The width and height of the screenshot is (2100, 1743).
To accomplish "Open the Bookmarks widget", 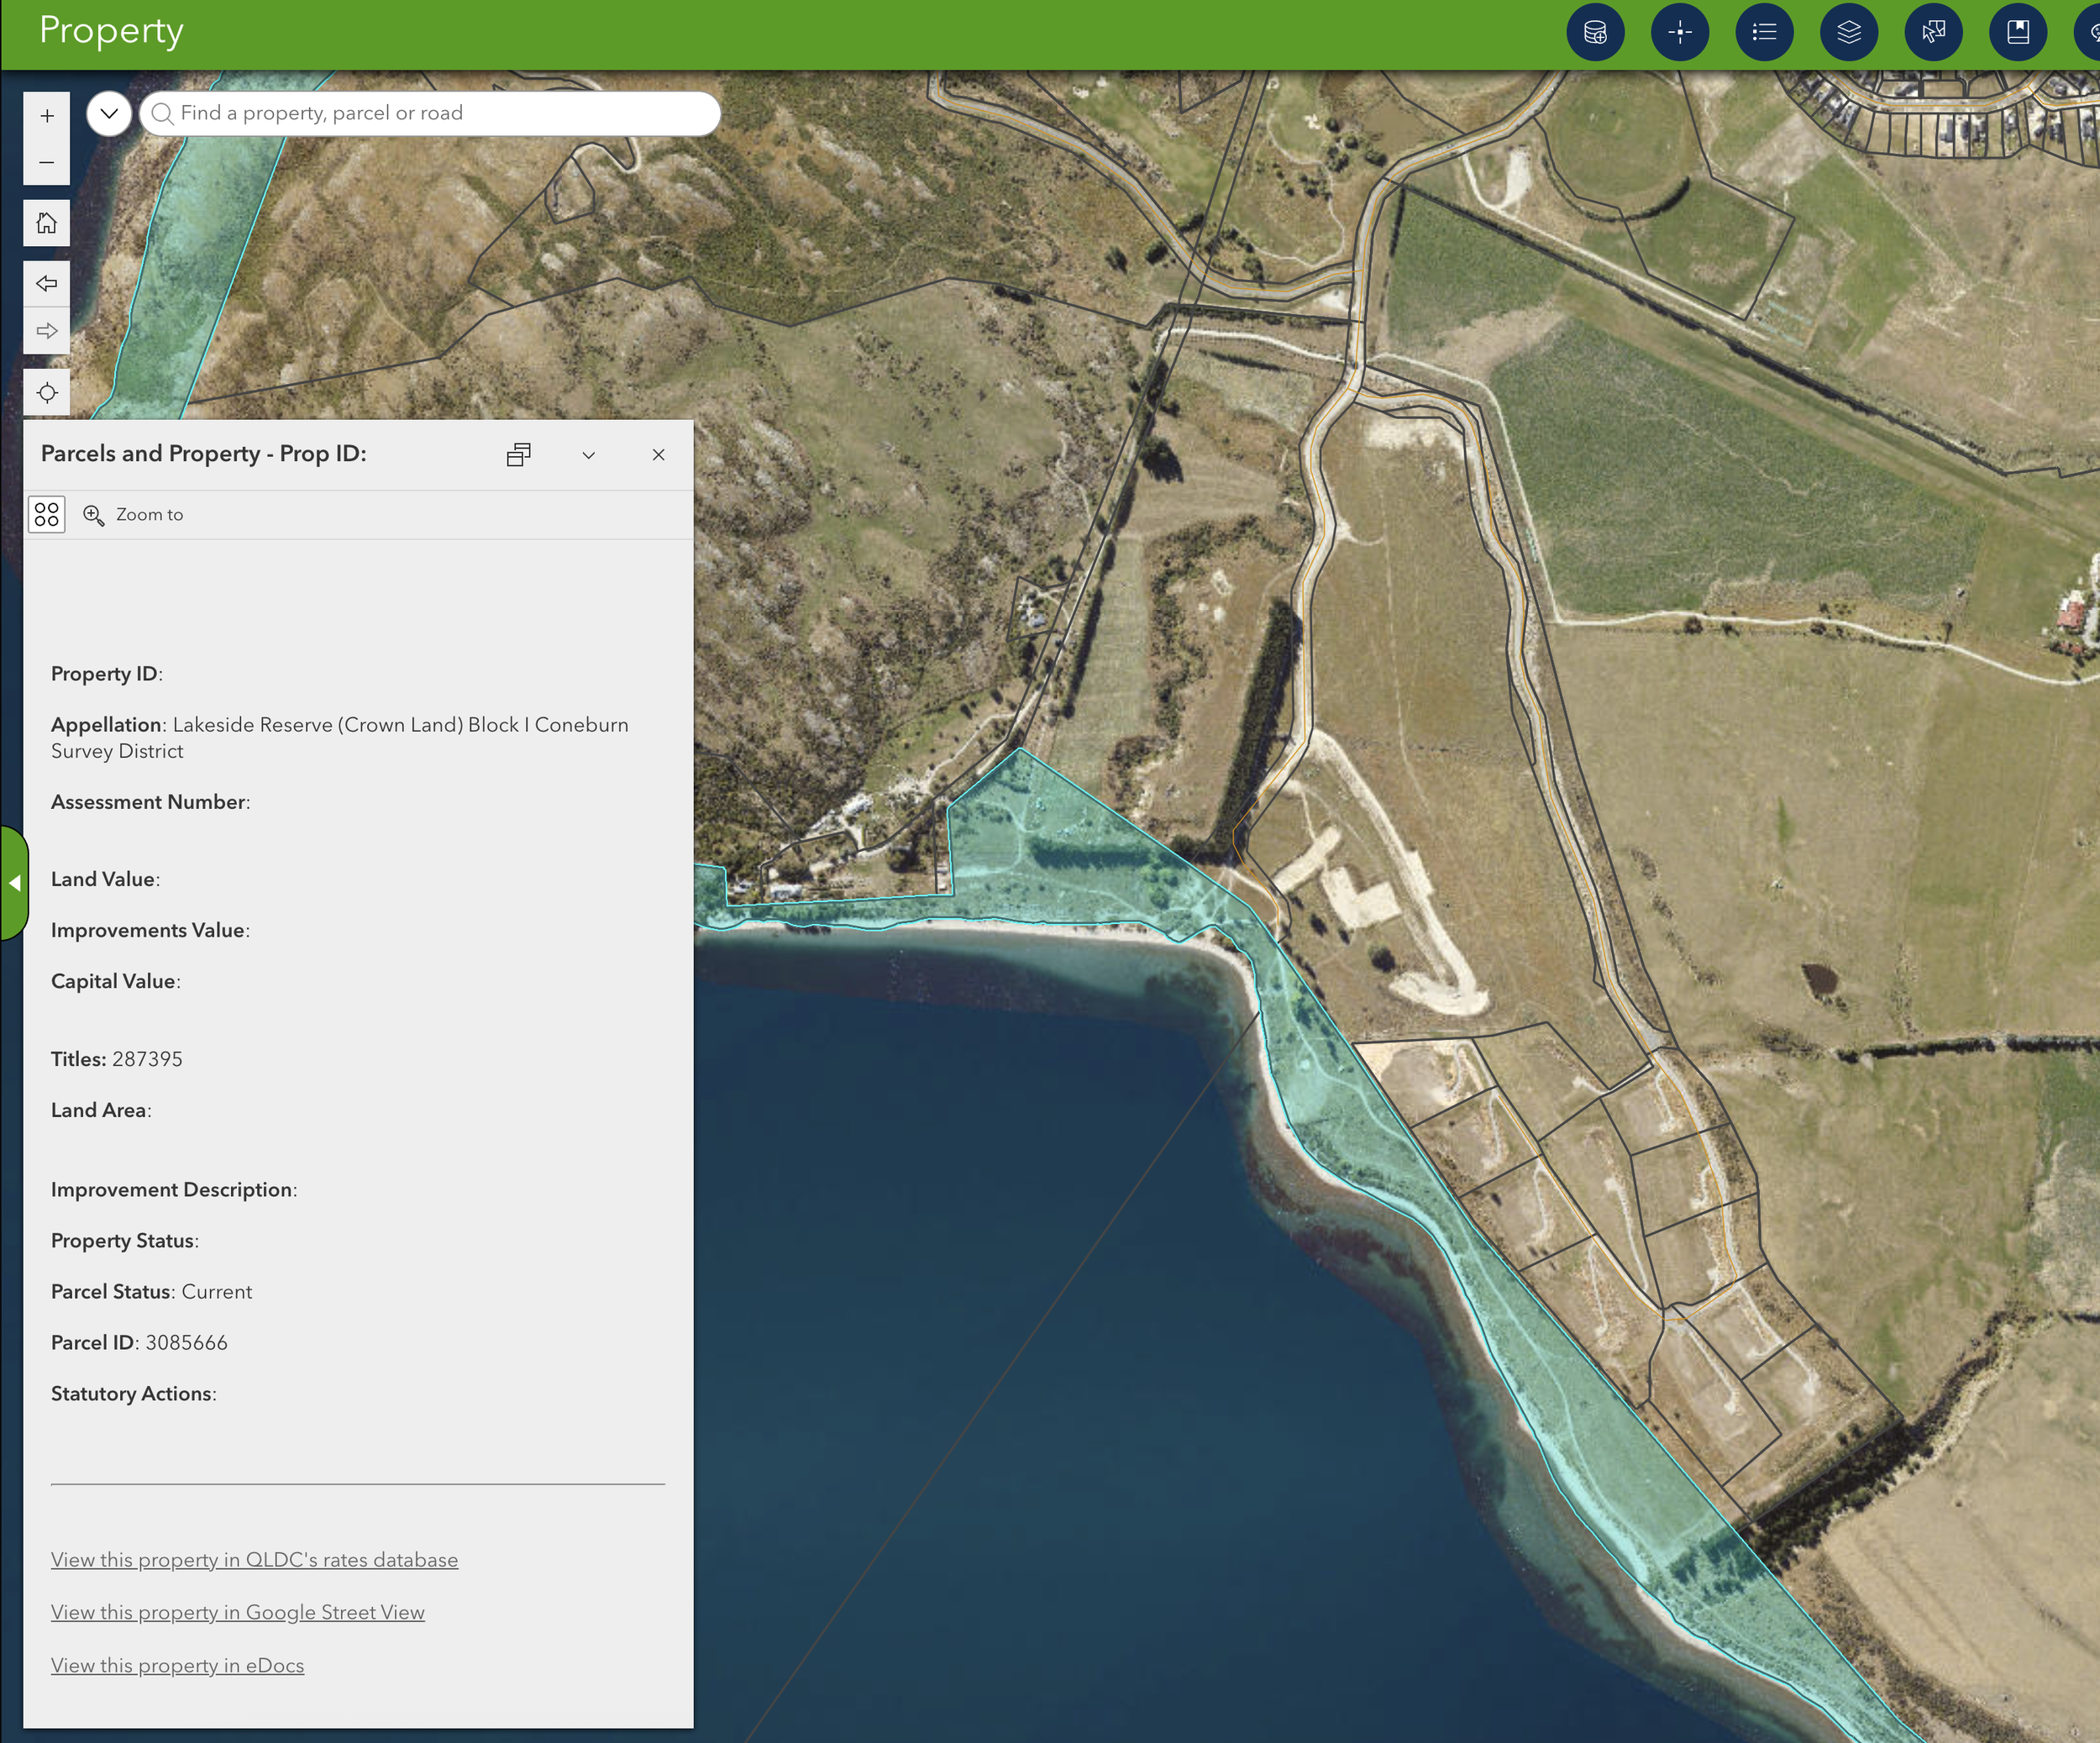I will (x=2018, y=33).
